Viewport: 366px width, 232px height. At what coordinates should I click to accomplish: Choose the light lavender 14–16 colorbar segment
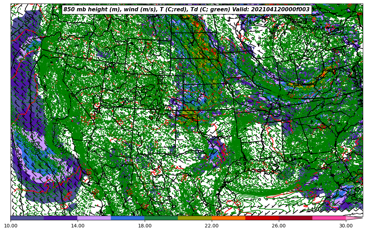pos(94,218)
